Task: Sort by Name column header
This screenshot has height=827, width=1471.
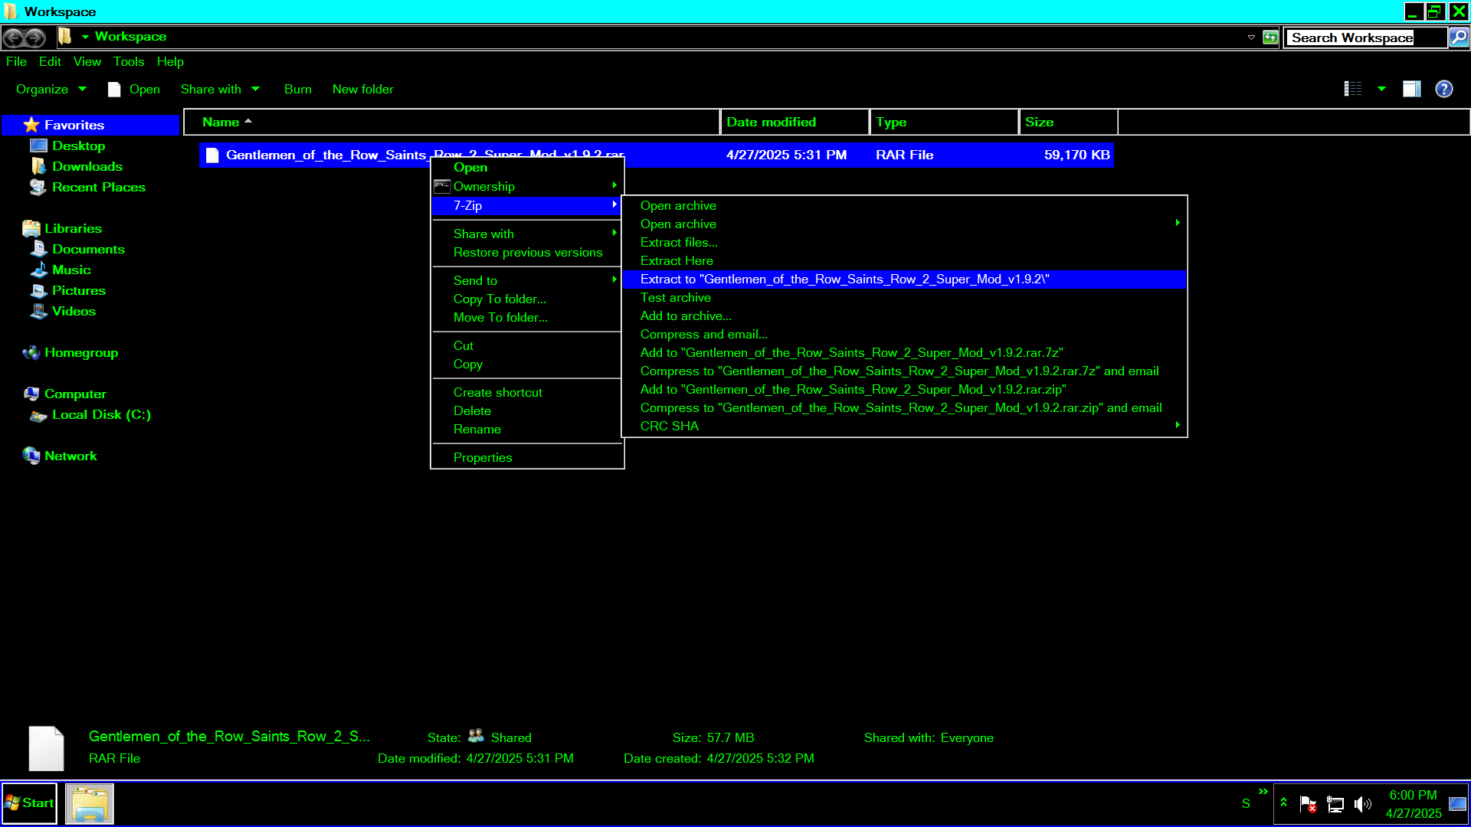Action: pos(452,123)
